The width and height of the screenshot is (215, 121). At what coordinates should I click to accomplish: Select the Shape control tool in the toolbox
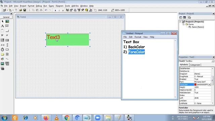pos(2,59)
